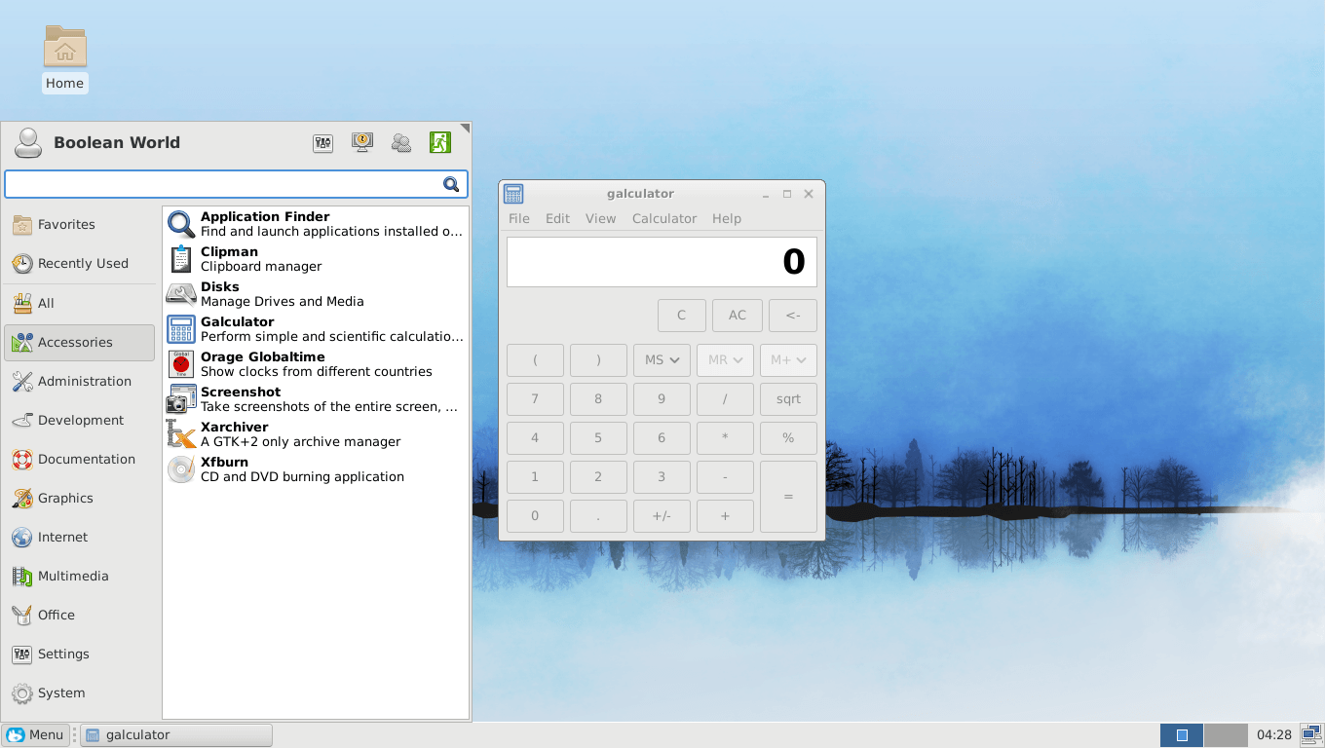Click the Whisker Menu button on taskbar

coord(36,735)
